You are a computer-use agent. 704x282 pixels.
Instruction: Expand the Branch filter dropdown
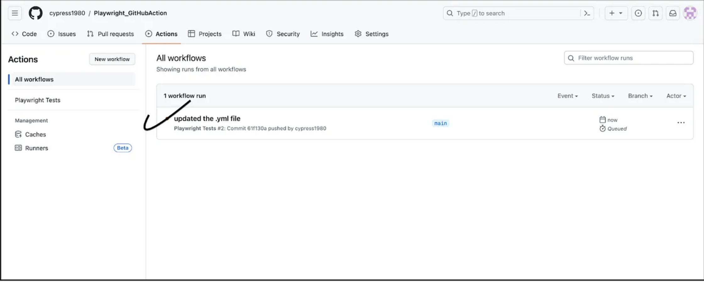[640, 96]
